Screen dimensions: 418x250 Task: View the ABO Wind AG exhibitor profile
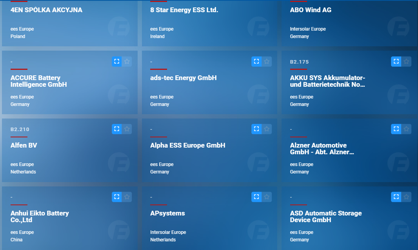(311, 10)
